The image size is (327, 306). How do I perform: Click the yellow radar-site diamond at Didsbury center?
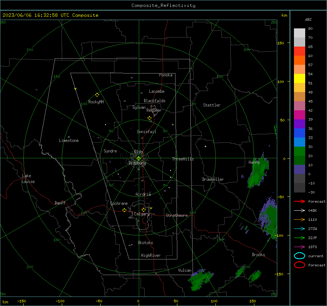coord(138,159)
